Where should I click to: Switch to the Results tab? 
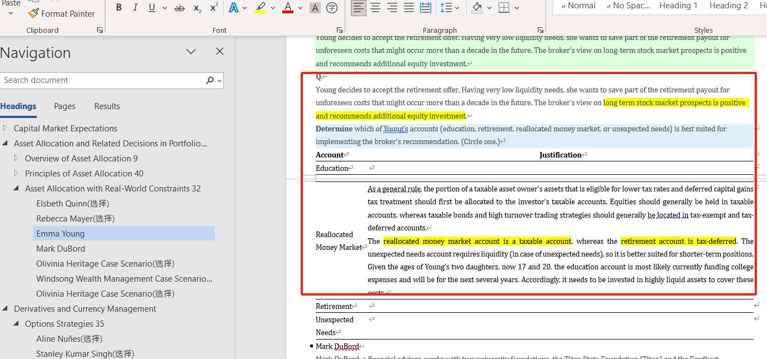click(x=107, y=106)
